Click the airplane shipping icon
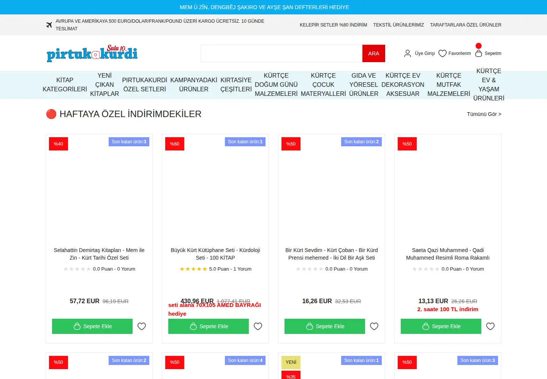This screenshot has width=547, height=379. (x=49, y=25)
